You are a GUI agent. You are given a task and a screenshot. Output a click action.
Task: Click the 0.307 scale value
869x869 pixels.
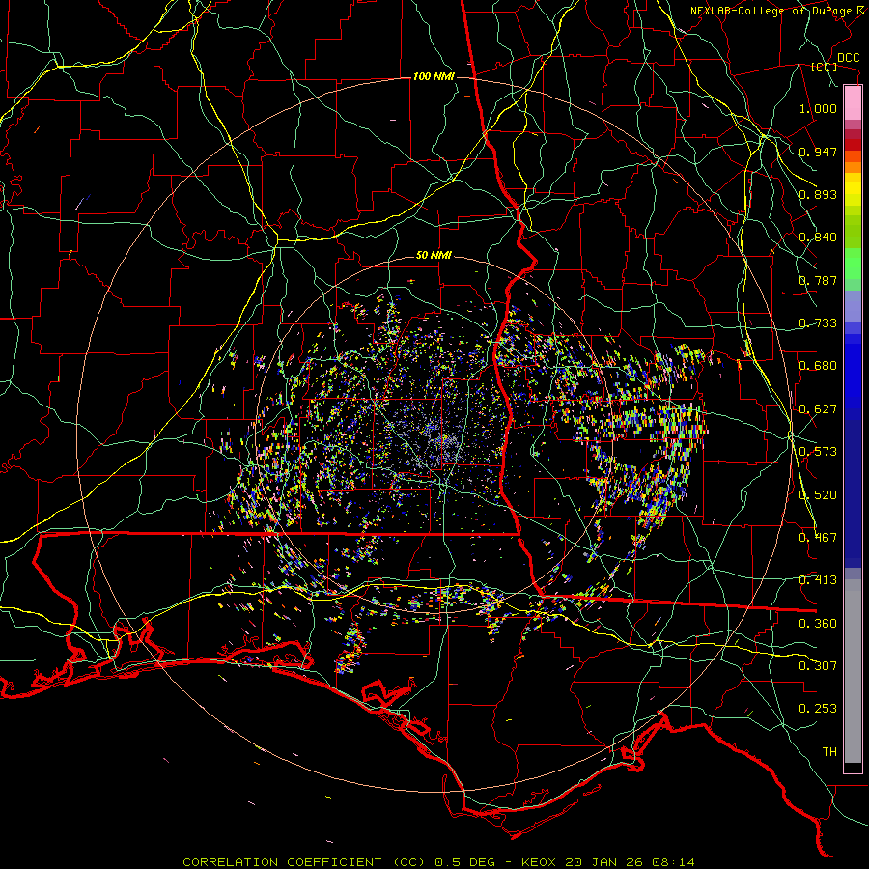[x=818, y=666]
